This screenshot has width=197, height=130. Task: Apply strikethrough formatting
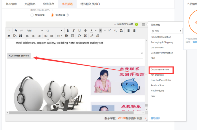click(85, 31)
